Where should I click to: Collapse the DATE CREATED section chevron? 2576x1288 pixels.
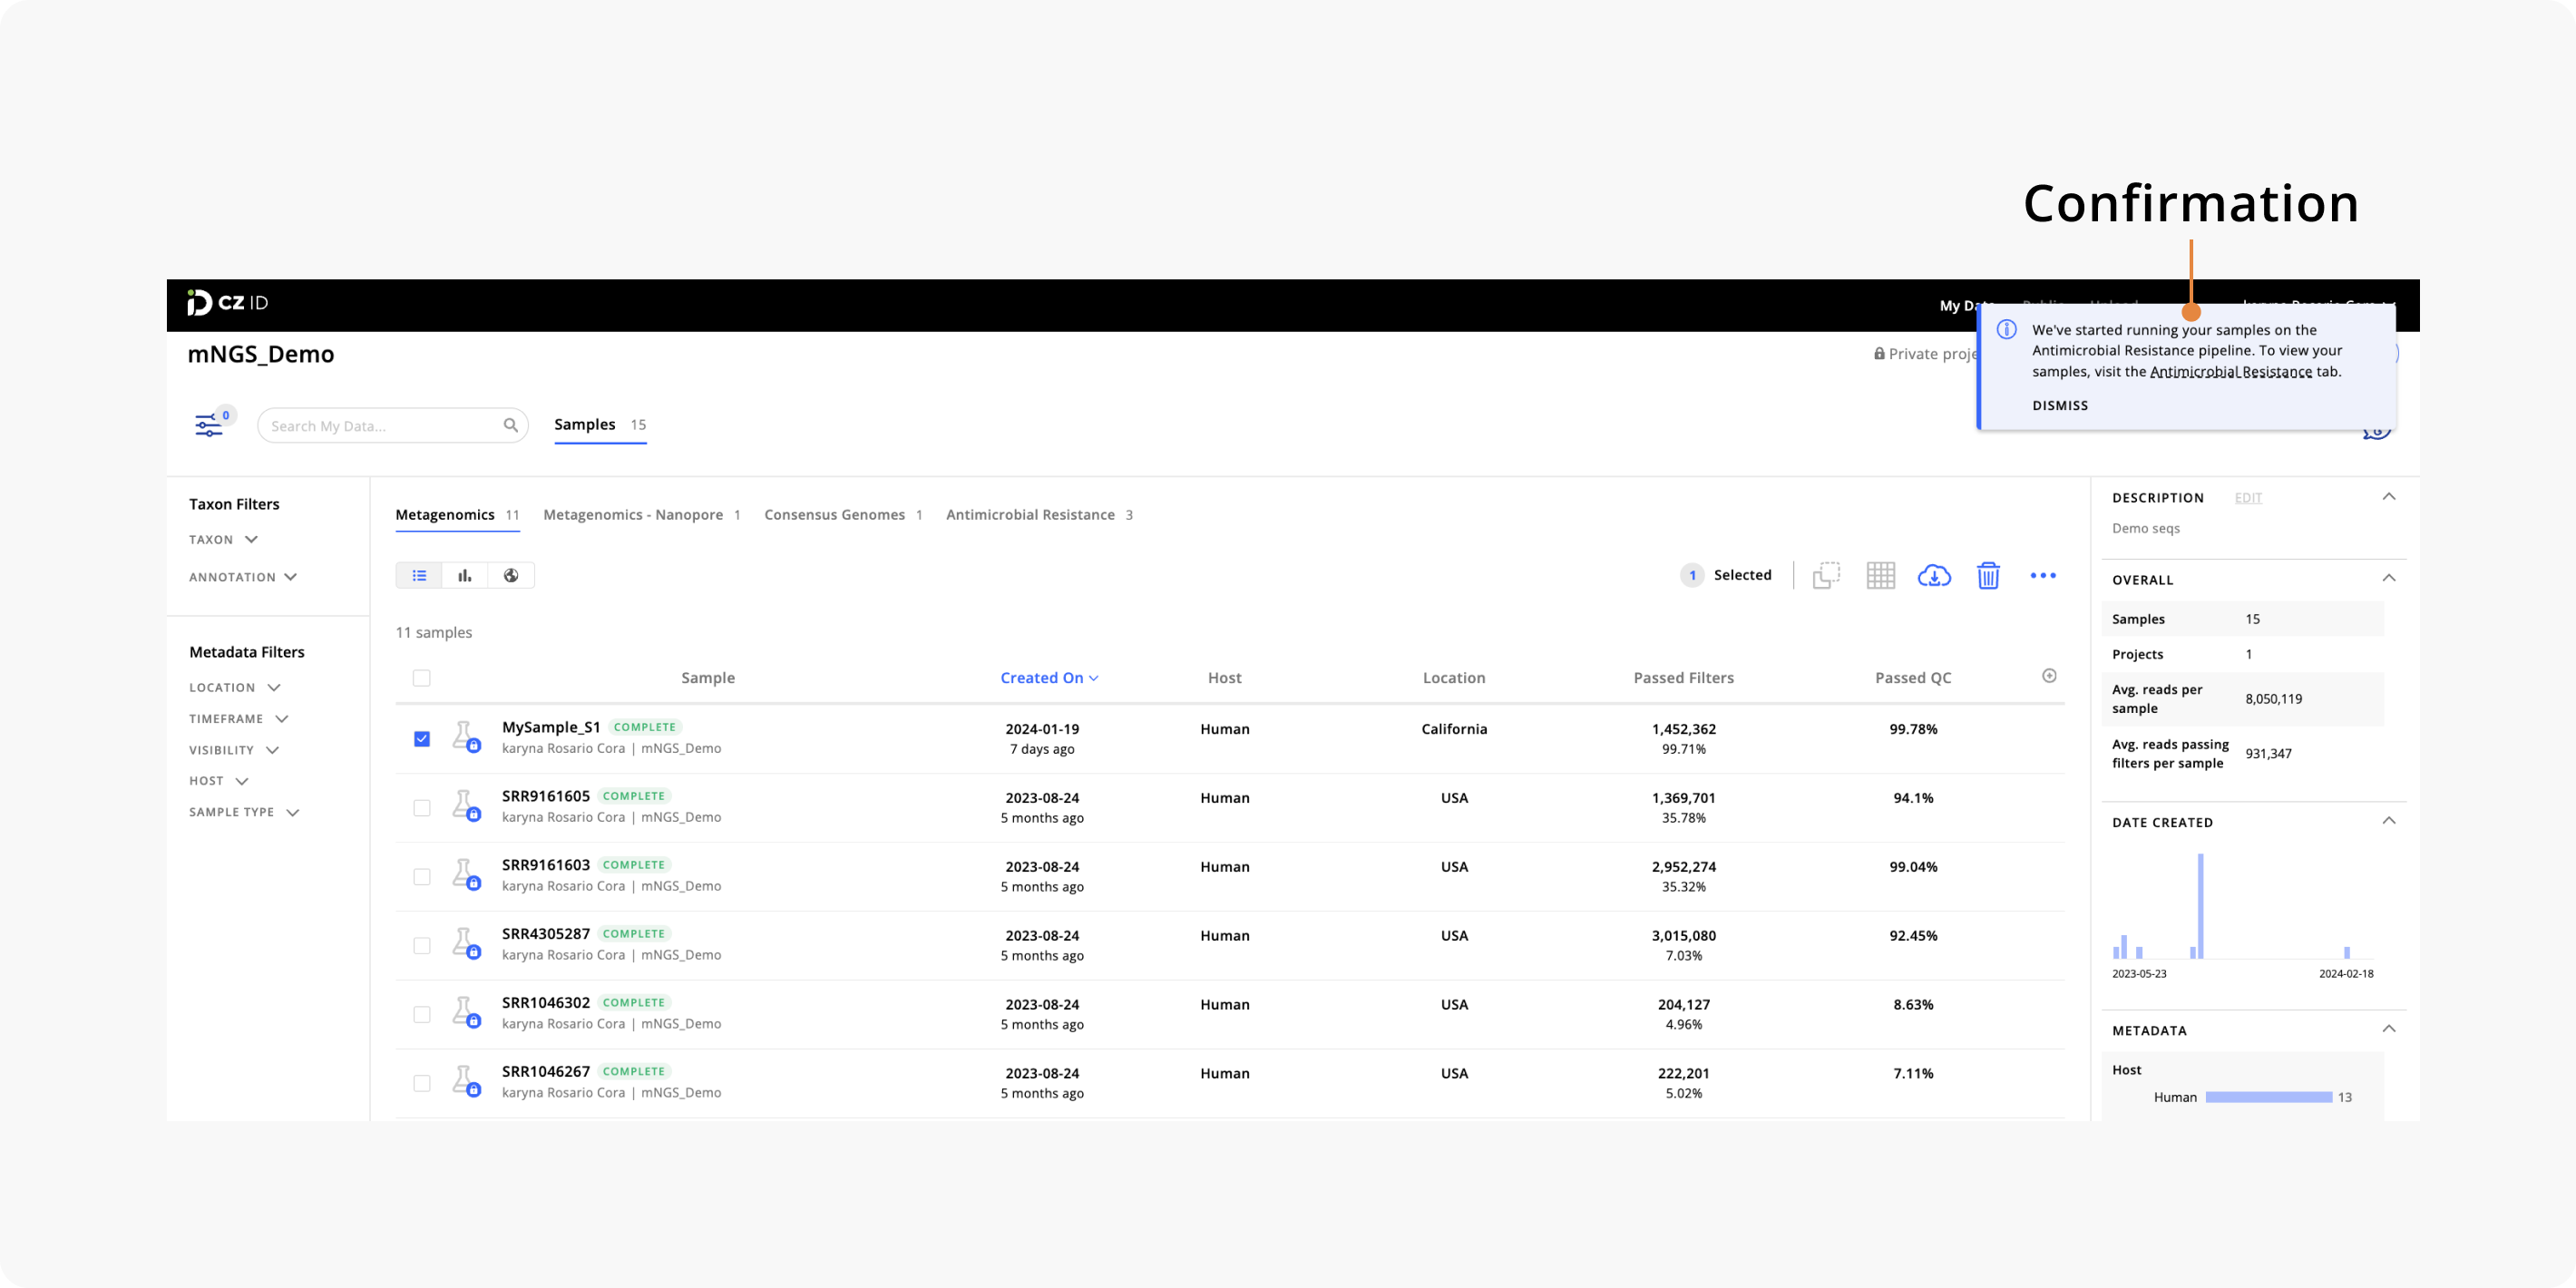point(2389,822)
